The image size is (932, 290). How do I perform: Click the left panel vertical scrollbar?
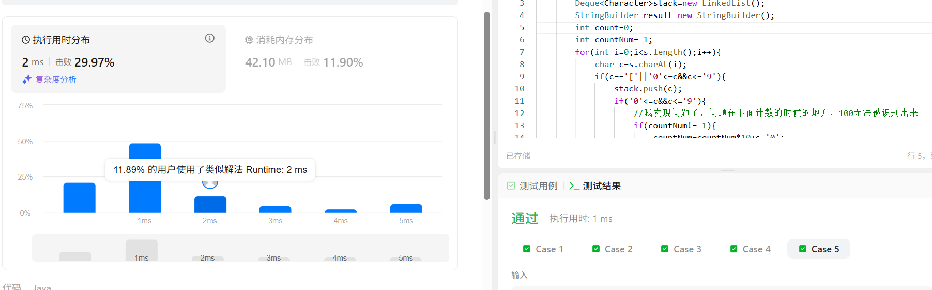487,106
